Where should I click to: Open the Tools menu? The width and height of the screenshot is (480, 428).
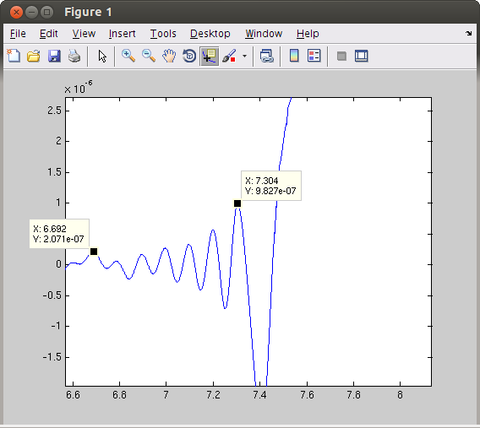163,34
